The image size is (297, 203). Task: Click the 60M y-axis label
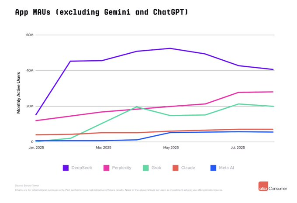29,35
